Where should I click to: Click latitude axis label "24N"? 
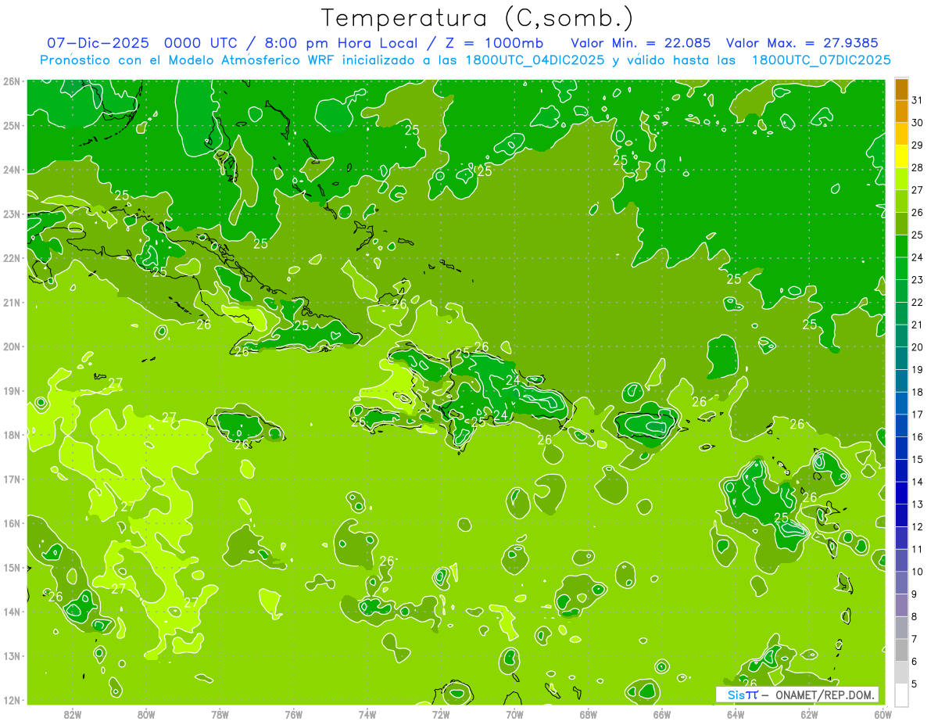[x=12, y=170]
